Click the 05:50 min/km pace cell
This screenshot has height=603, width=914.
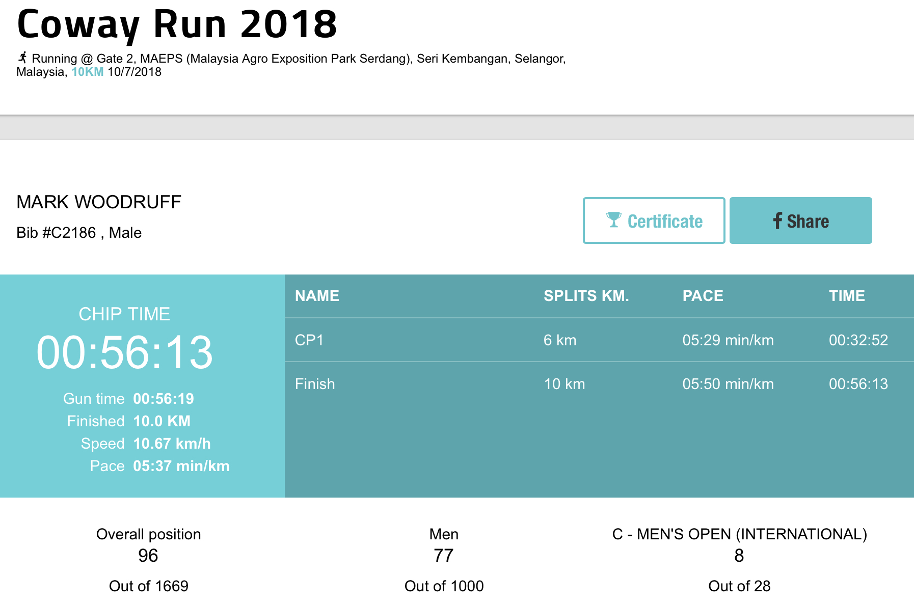(x=728, y=384)
